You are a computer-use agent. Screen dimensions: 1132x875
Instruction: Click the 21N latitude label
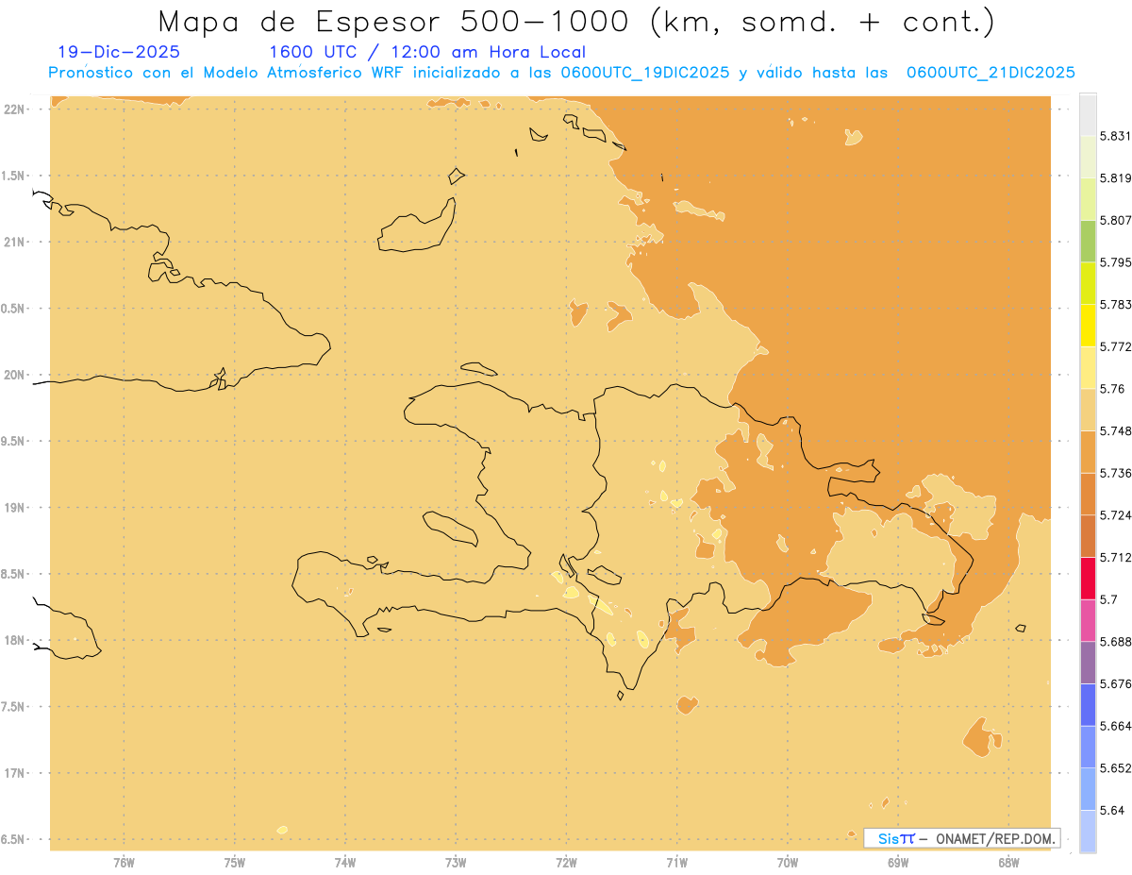[15, 242]
